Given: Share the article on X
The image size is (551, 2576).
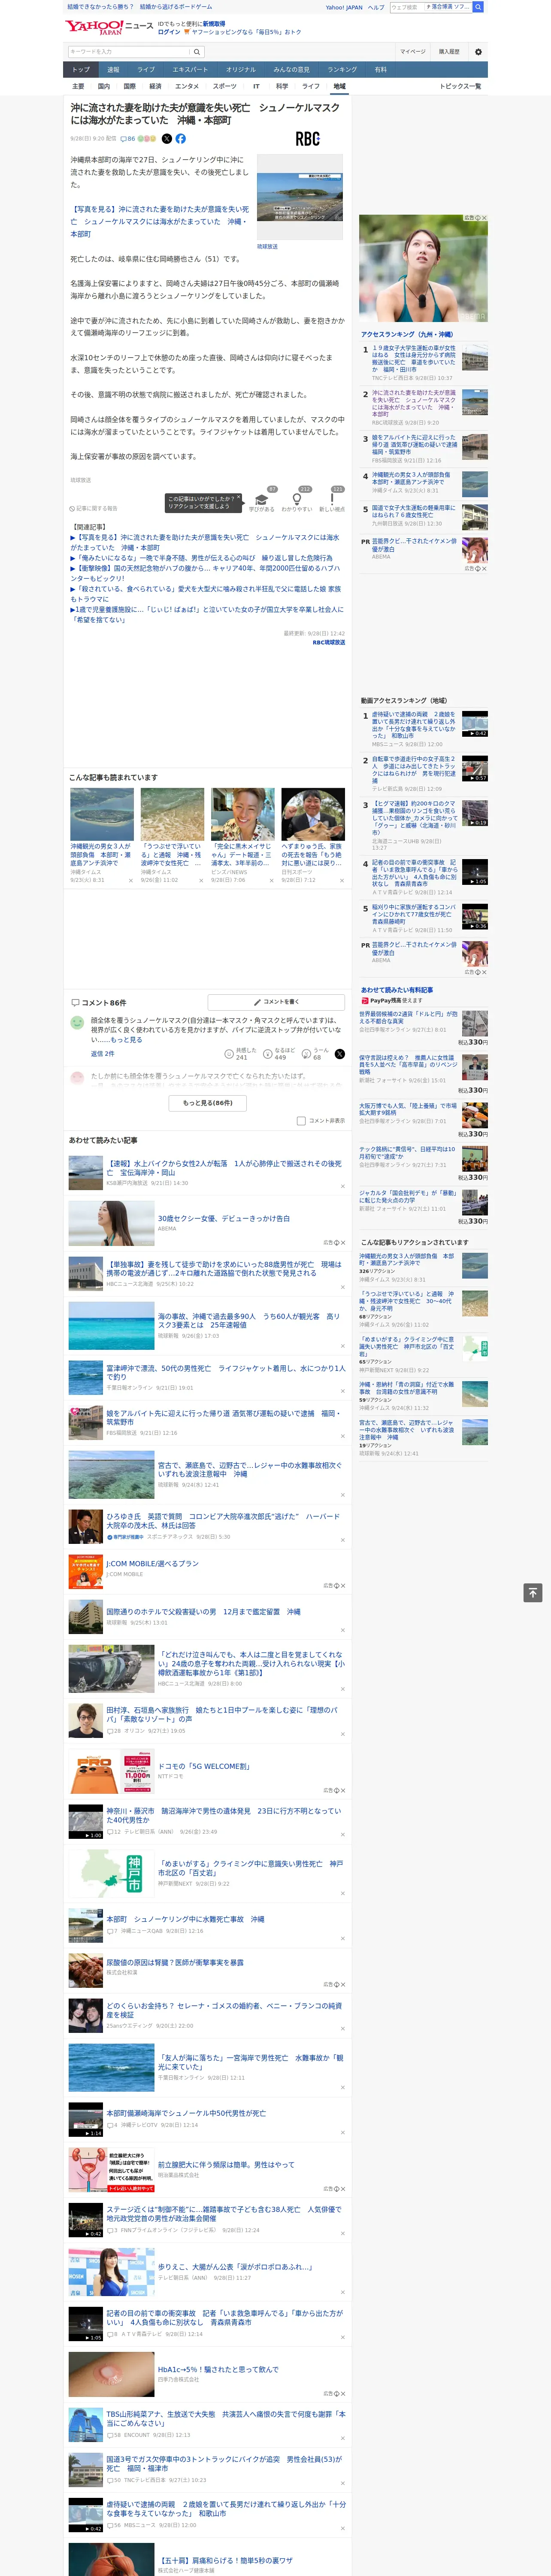Looking at the screenshot, I should pos(167,139).
